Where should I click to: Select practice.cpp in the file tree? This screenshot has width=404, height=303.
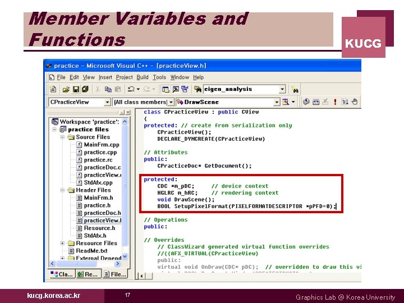(100, 152)
